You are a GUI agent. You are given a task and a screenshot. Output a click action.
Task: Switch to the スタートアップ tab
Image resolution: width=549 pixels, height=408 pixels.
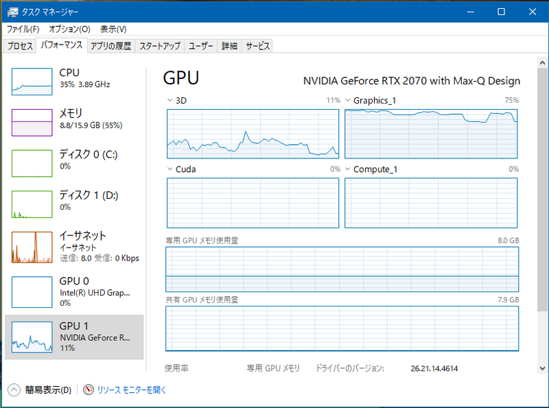(160, 46)
